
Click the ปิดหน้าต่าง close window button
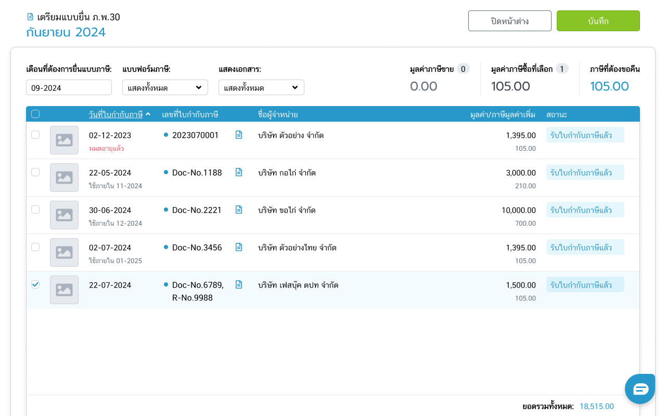(x=509, y=21)
